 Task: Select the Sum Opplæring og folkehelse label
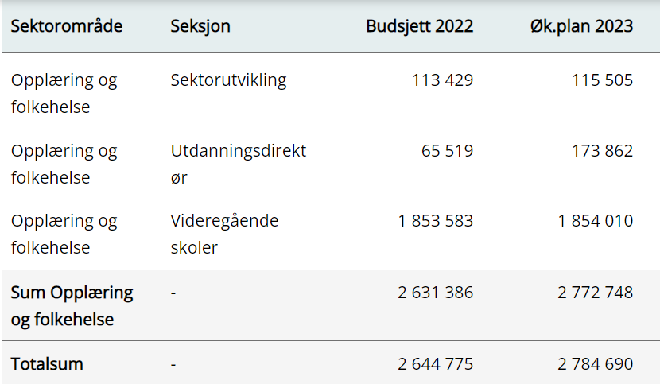72,305
